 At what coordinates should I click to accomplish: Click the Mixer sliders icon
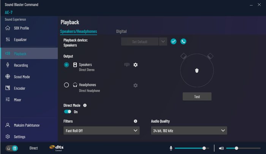point(8,100)
